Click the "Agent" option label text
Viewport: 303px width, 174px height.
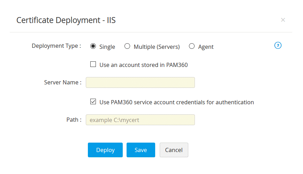(206, 47)
